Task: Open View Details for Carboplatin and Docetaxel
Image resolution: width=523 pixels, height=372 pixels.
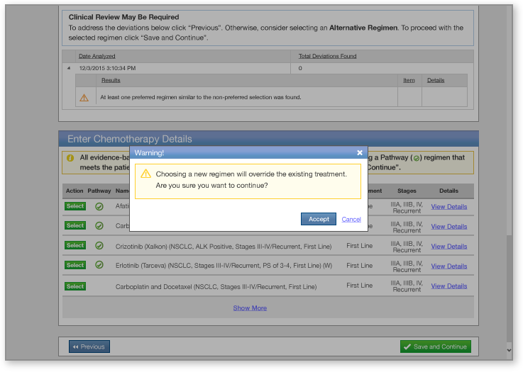Action: [448, 286]
